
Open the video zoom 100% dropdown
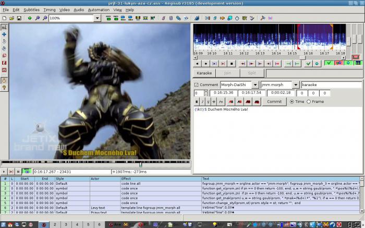pos(98,18)
